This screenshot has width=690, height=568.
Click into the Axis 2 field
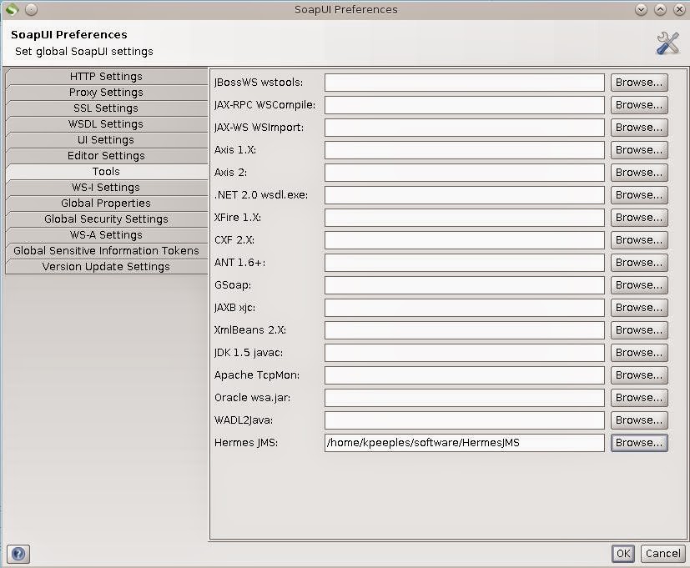point(464,173)
